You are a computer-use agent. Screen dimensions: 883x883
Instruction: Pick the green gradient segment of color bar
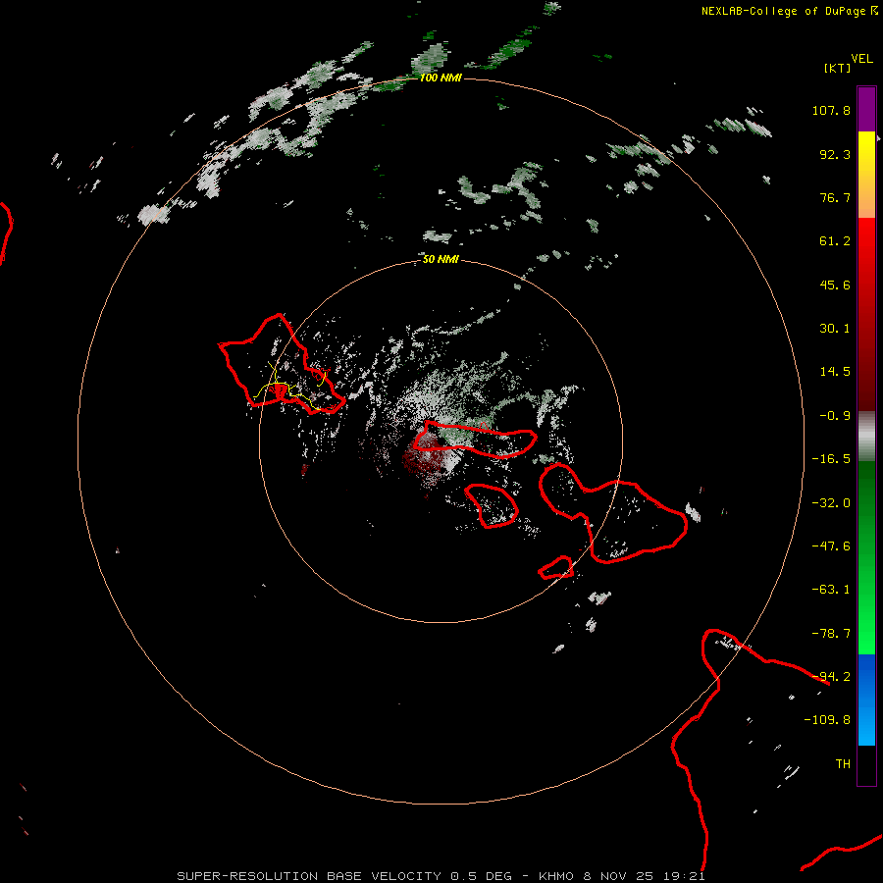coord(866,557)
